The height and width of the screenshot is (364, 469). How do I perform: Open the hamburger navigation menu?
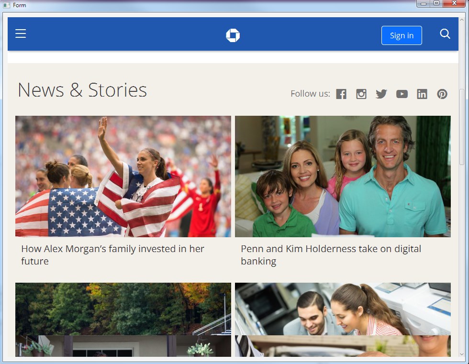(x=21, y=33)
